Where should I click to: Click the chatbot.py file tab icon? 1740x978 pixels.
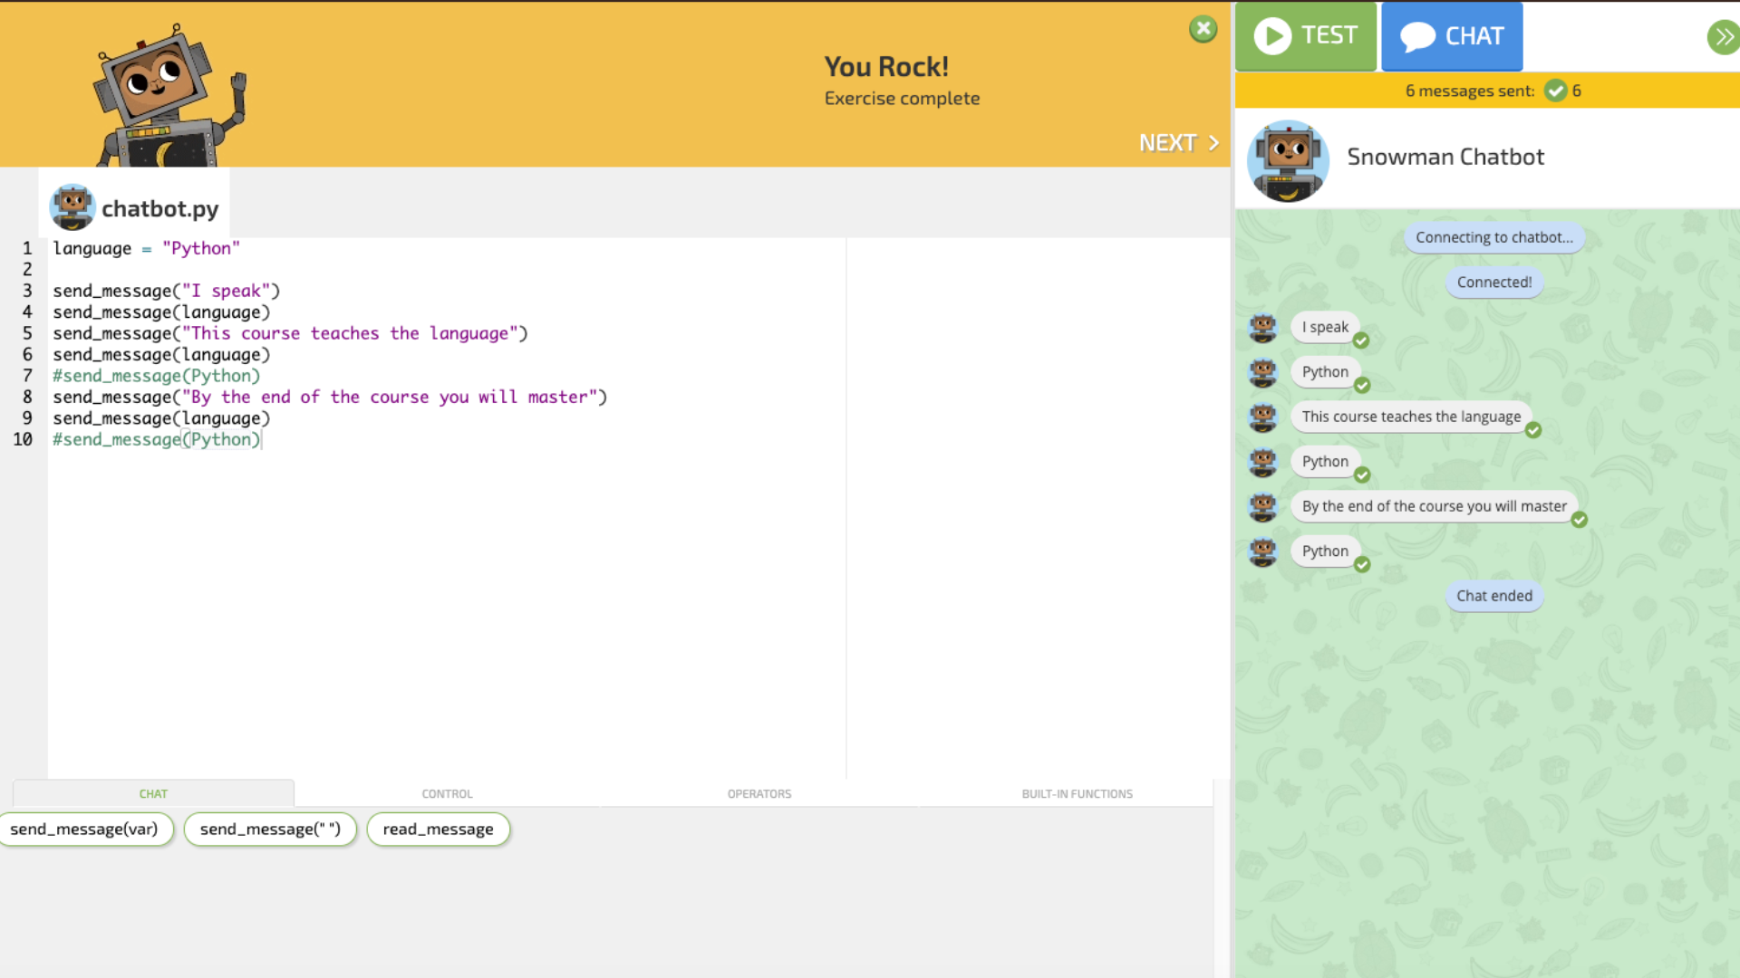[72, 207]
